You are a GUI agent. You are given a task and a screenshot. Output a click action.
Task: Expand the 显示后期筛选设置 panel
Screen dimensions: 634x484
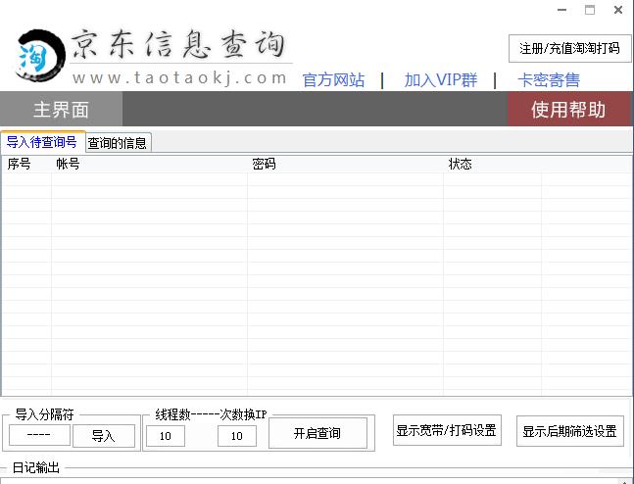click(569, 431)
